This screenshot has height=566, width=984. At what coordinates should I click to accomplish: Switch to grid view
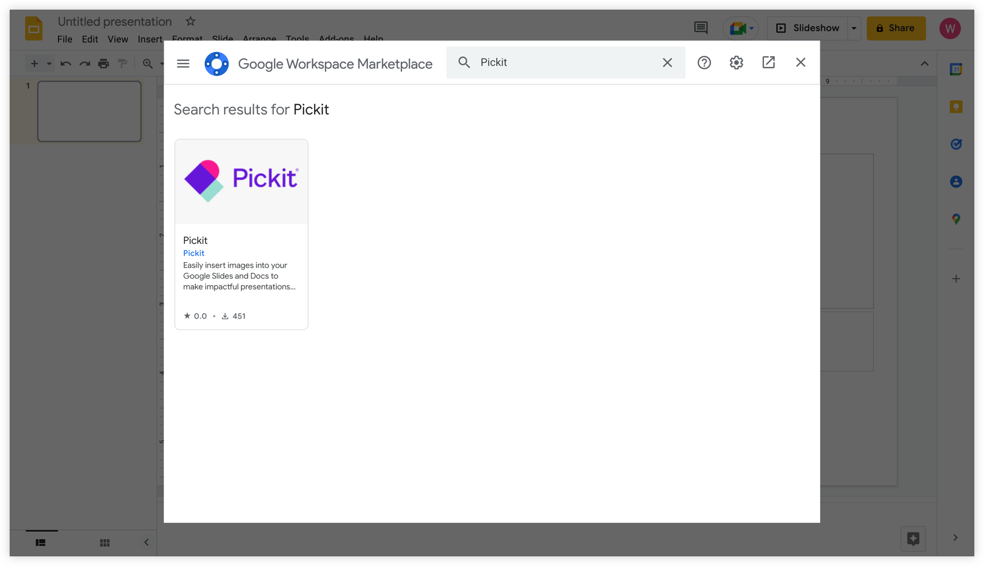105,542
